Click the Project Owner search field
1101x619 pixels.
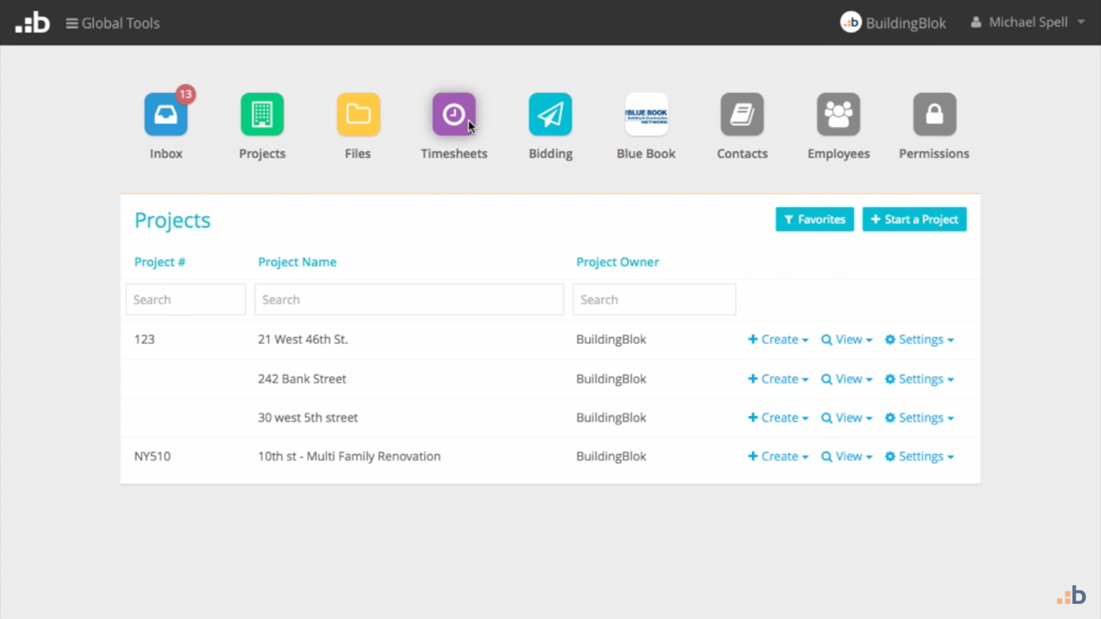(654, 299)
